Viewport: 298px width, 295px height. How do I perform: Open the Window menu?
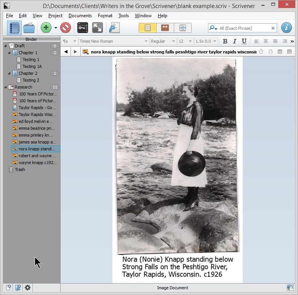point(143,16)
